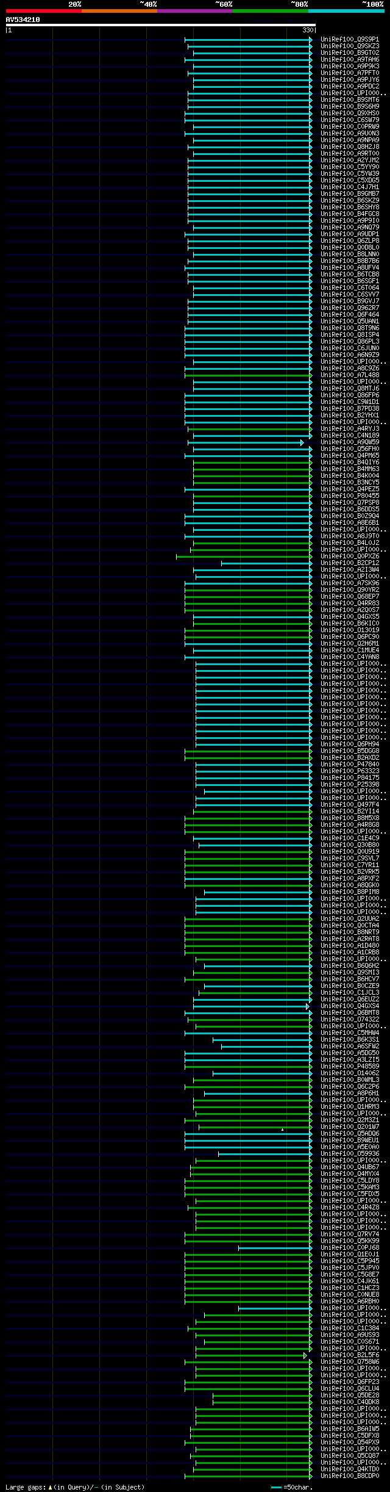Click the green alignment bar for Q0PXZ6

[x=244, y=556]
